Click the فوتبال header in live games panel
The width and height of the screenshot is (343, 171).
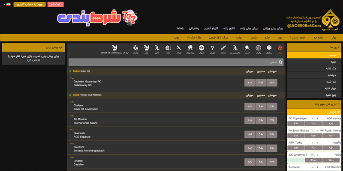tap(315, 112)
